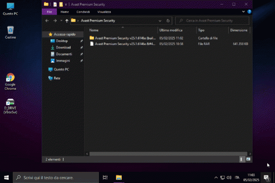Click the pin icon next to Desktop

81,41
